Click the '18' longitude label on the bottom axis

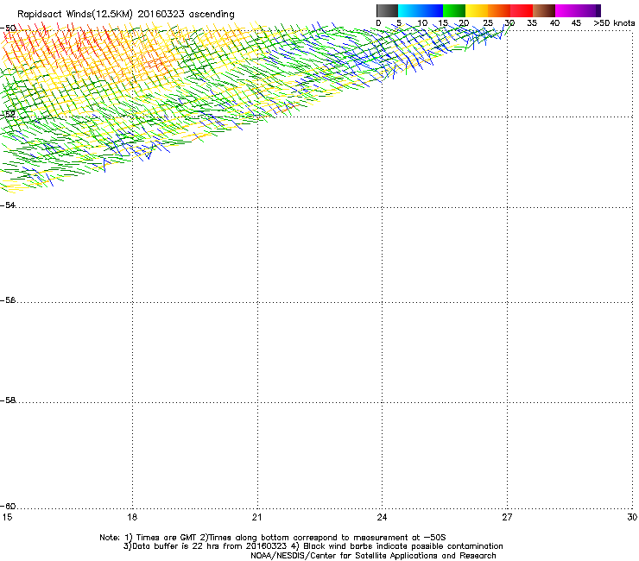(132, 517)
